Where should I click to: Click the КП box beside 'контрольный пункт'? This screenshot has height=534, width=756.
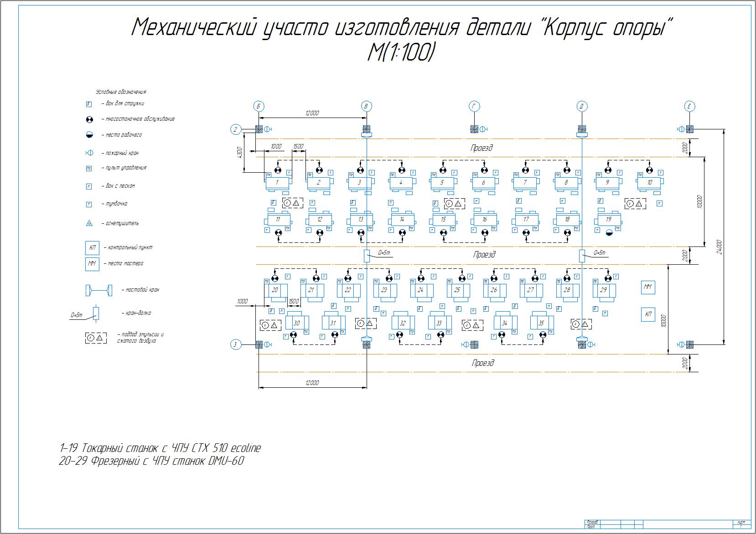tap(92, 248)
